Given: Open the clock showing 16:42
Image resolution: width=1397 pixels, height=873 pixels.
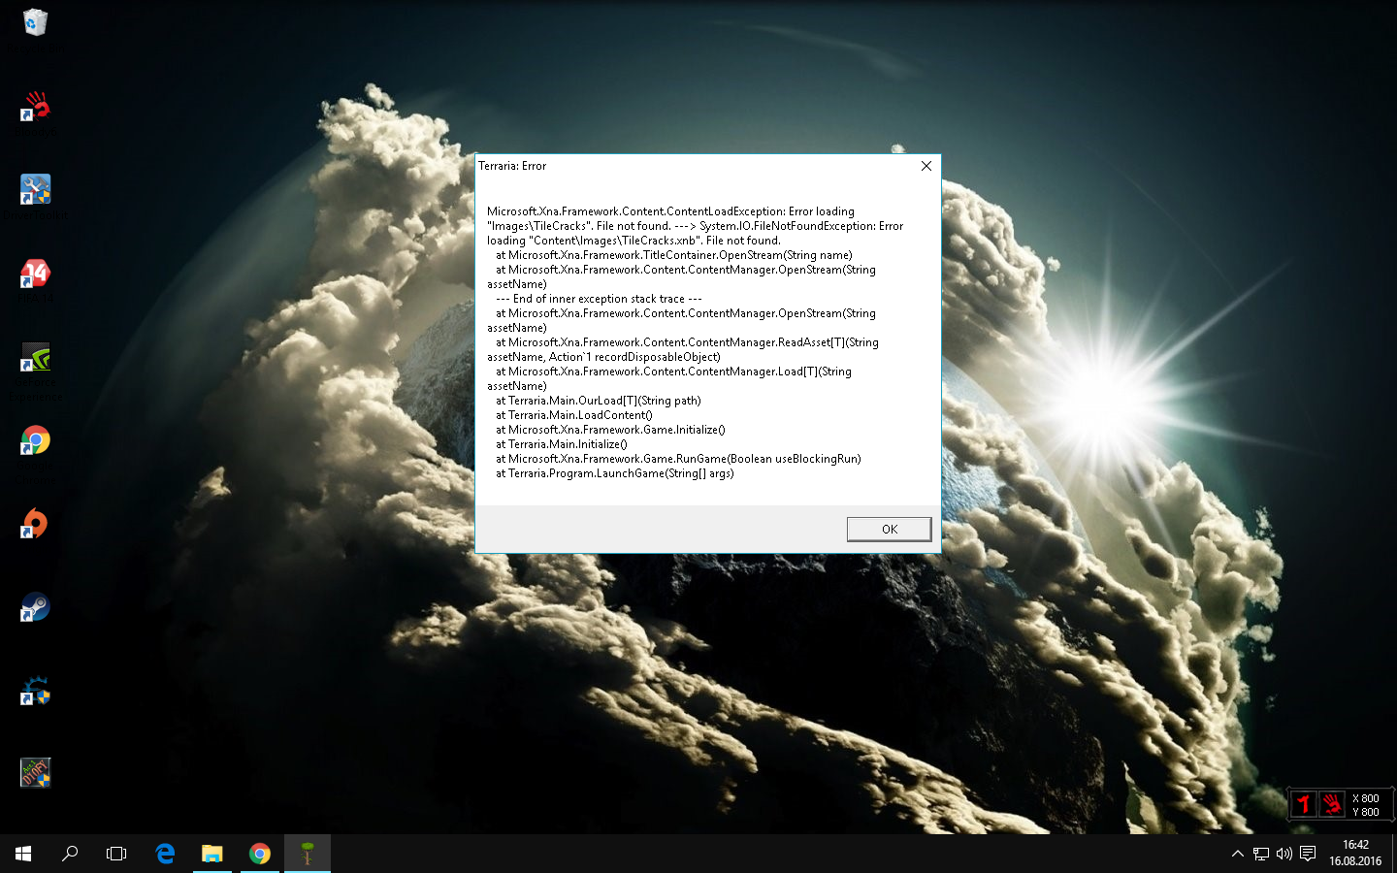Looking at the screenshot, I should (x=1355, y=853).
